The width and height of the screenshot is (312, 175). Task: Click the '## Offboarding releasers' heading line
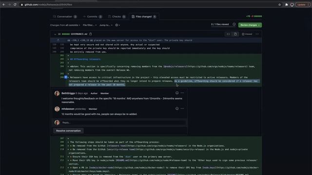[85, 59]
